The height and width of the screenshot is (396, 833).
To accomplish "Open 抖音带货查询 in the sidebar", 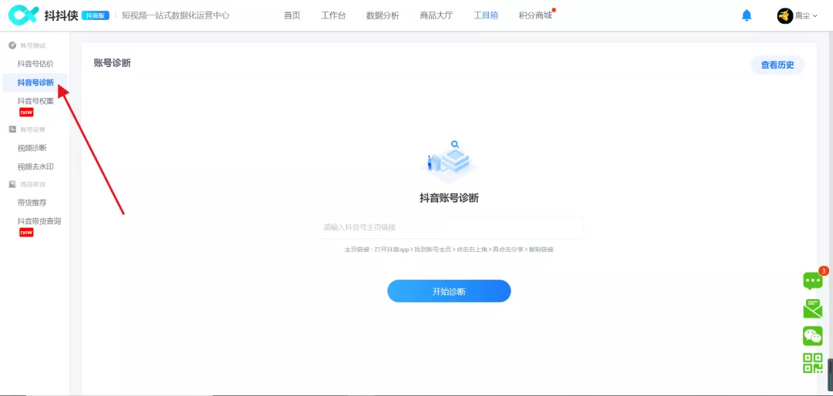I will [39, 221].
